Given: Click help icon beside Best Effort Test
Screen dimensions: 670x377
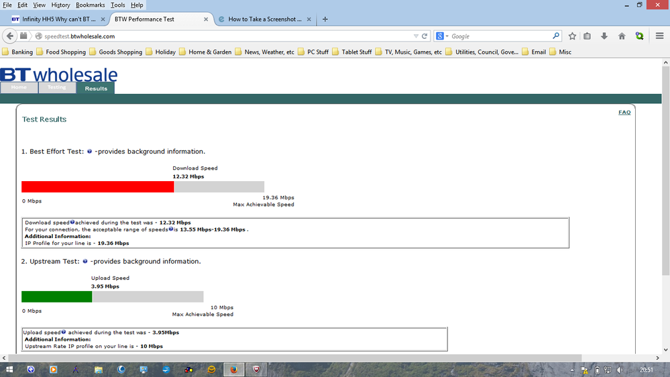Looking at the screenshot, I should click(x=89, y=152).
